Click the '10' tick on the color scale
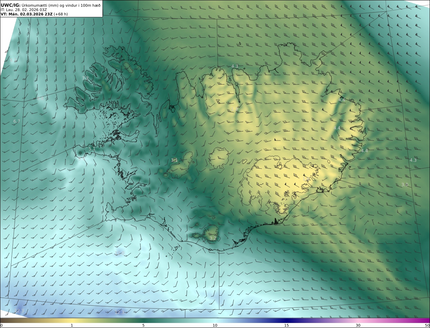This screenshot has width=430, height=328. pyautogui.click(x=215, y=325)
